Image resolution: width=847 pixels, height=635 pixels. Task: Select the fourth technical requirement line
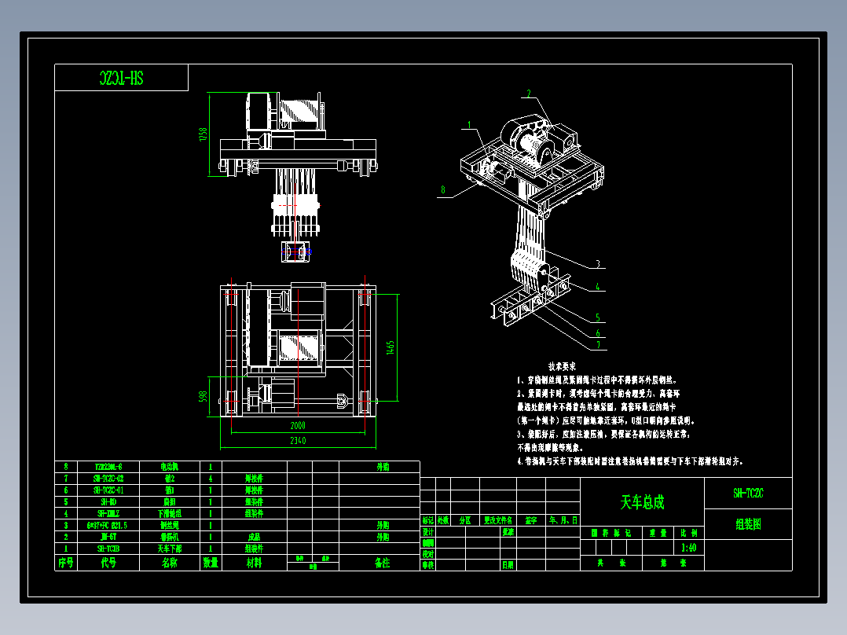630,461
